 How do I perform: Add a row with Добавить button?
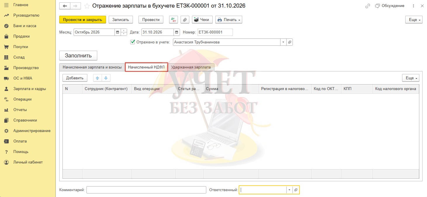[x=75, y=78]
